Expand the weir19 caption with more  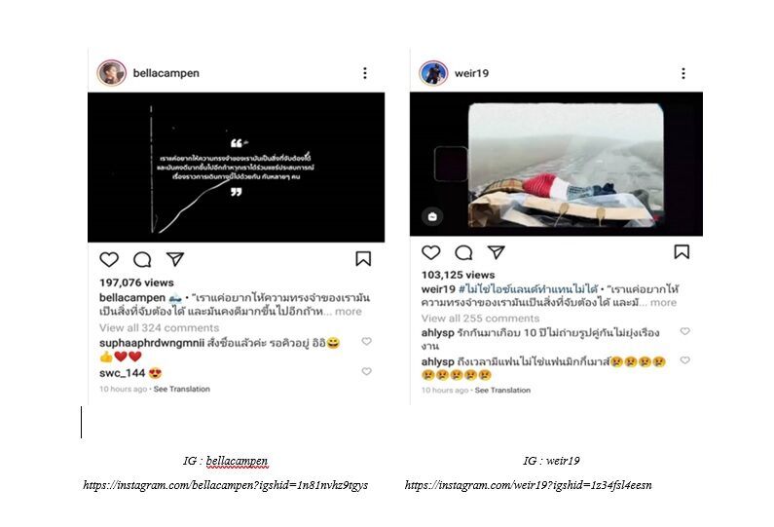pyautogui.click(x=663, y=302)
